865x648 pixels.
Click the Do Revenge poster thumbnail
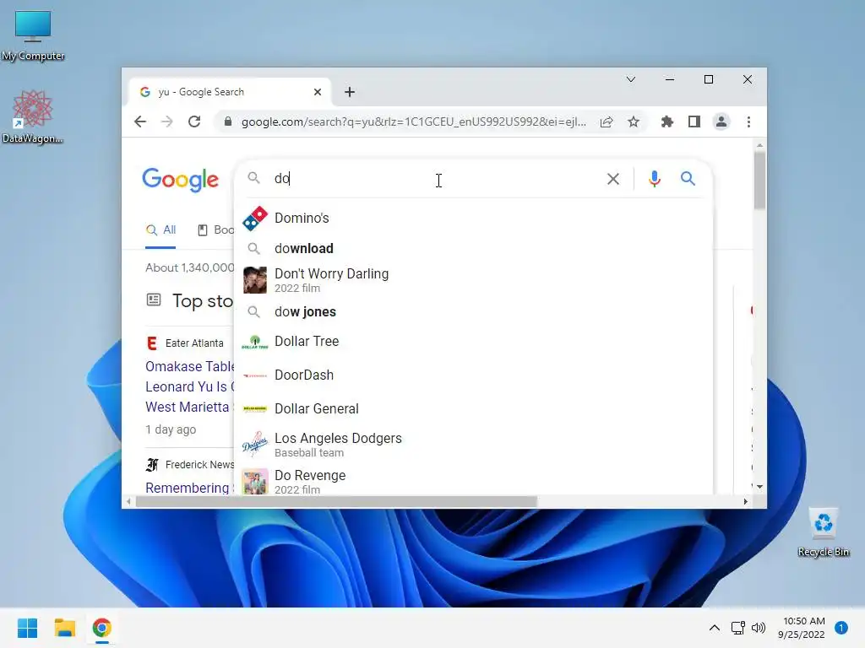click(x=255, y=481)
